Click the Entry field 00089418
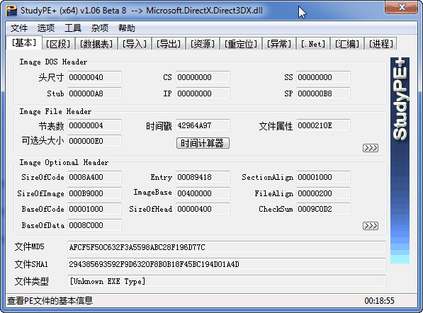 203,177
